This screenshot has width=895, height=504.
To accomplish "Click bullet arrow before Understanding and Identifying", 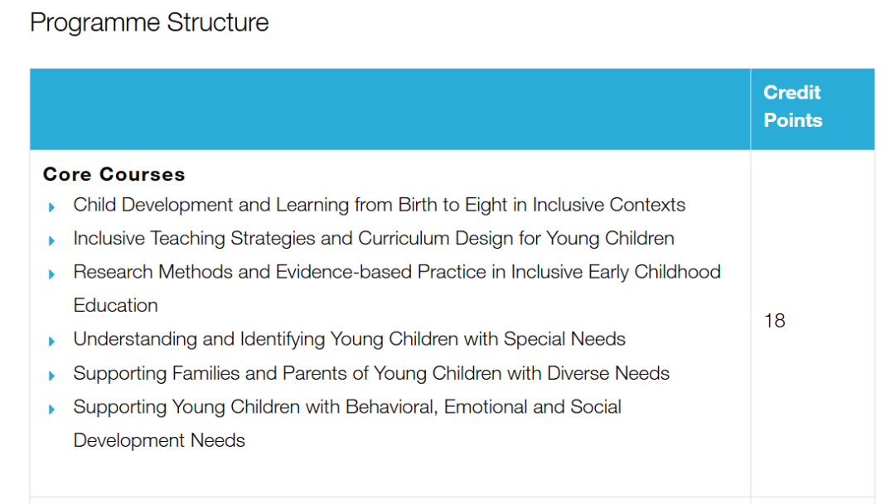I will click(52, 341).
